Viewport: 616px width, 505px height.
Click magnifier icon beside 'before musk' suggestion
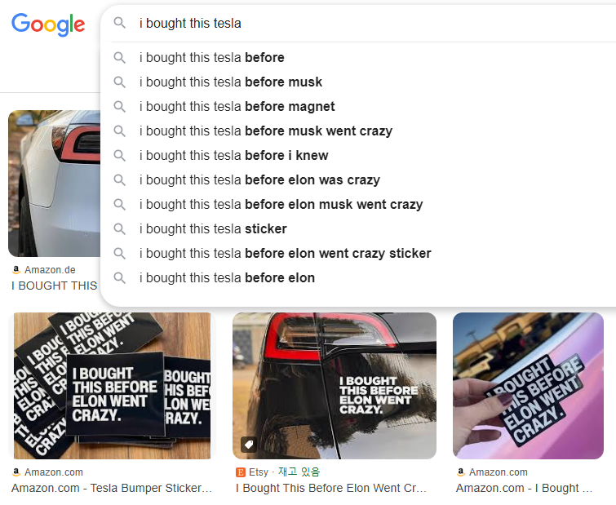click(x=119, y=82)
